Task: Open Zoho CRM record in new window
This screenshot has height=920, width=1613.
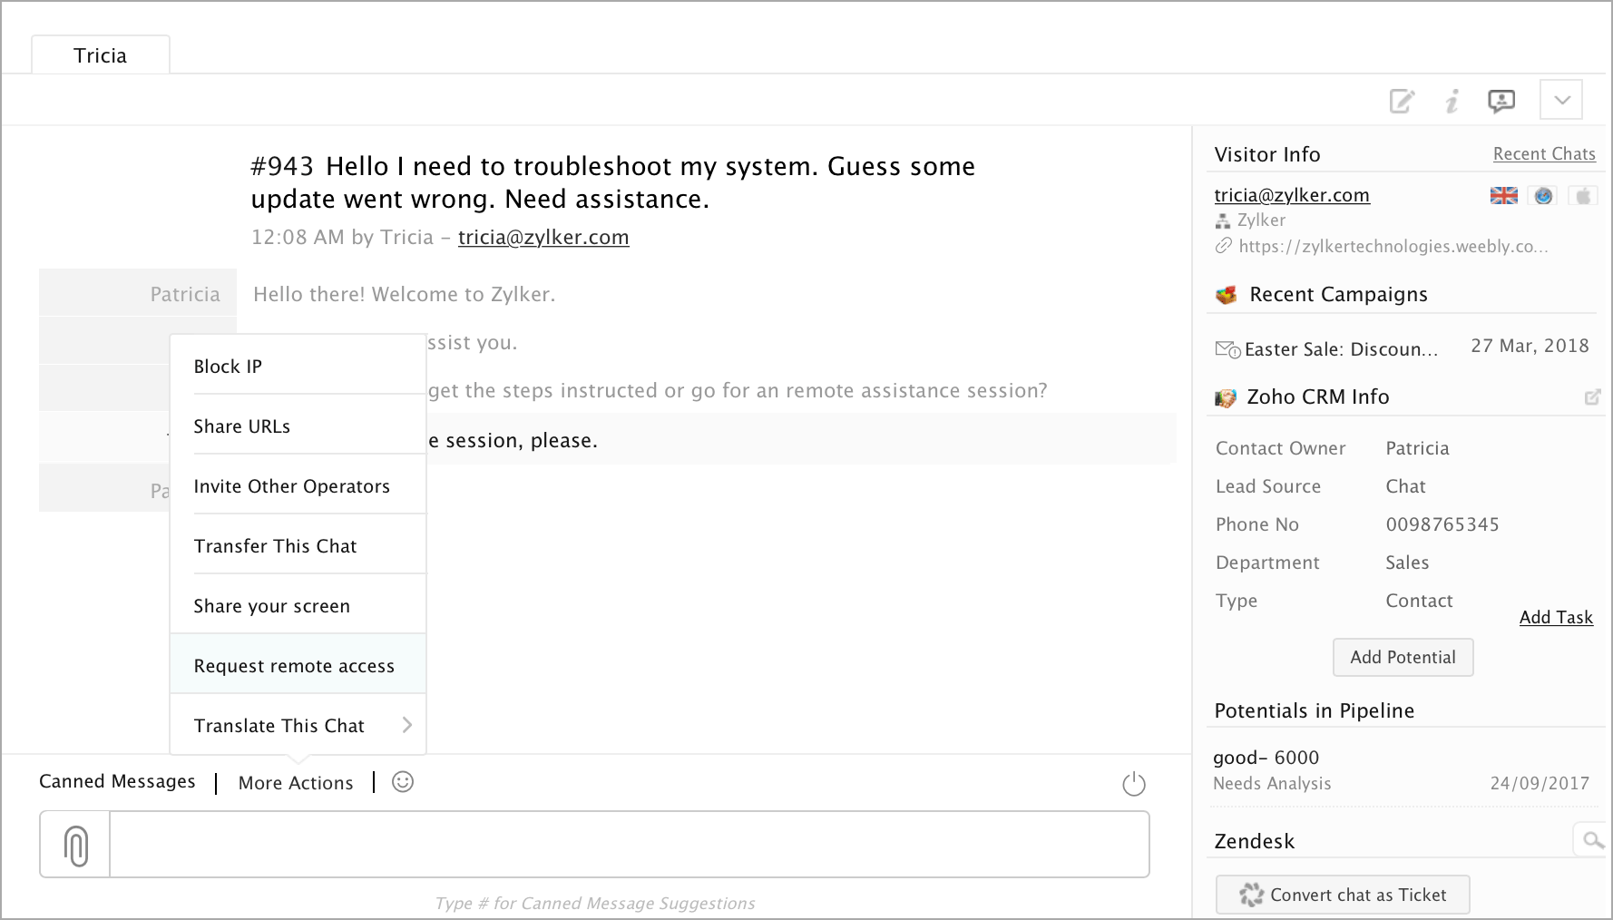Action: click(x=1592, y=397)
